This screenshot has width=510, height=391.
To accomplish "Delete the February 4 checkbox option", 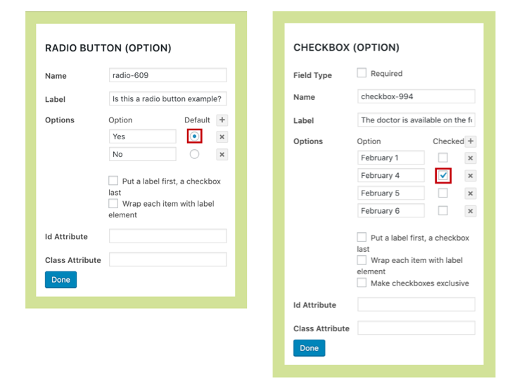I will (471, 176).
